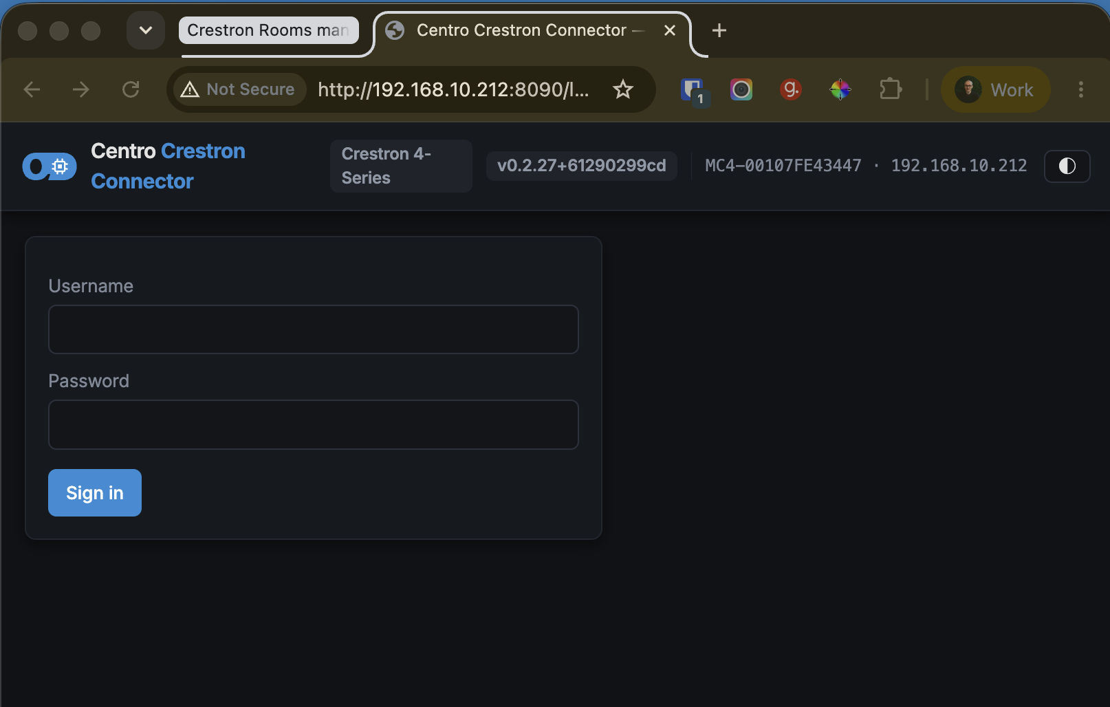
Task: Toggle the dark/light theme button
Action: [x=1067, y=166]
